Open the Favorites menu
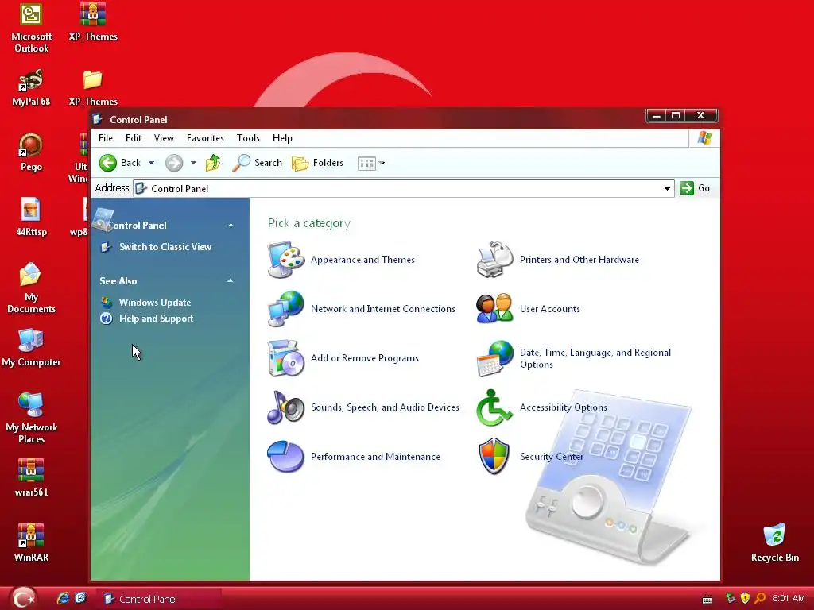 pyautogui.click(x=205, y=138)
